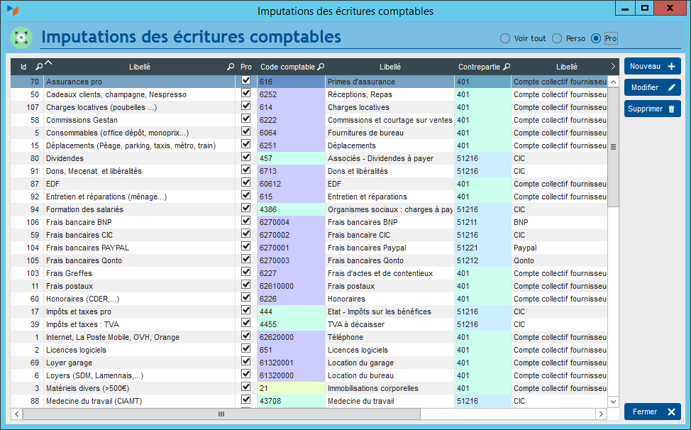This screenshot has height=430, width=691.
Task: Select the 'Voir tout' radio option
Action: (x=505, y=38)
